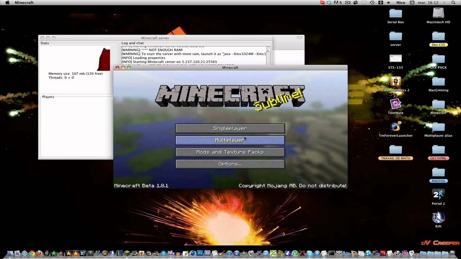Open Minecraft grass block dock icon
This screenshot has width=461, height=259.
127,253
